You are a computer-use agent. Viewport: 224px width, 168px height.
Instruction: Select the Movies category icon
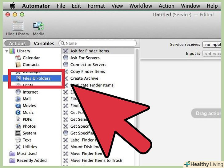[18, 106]
